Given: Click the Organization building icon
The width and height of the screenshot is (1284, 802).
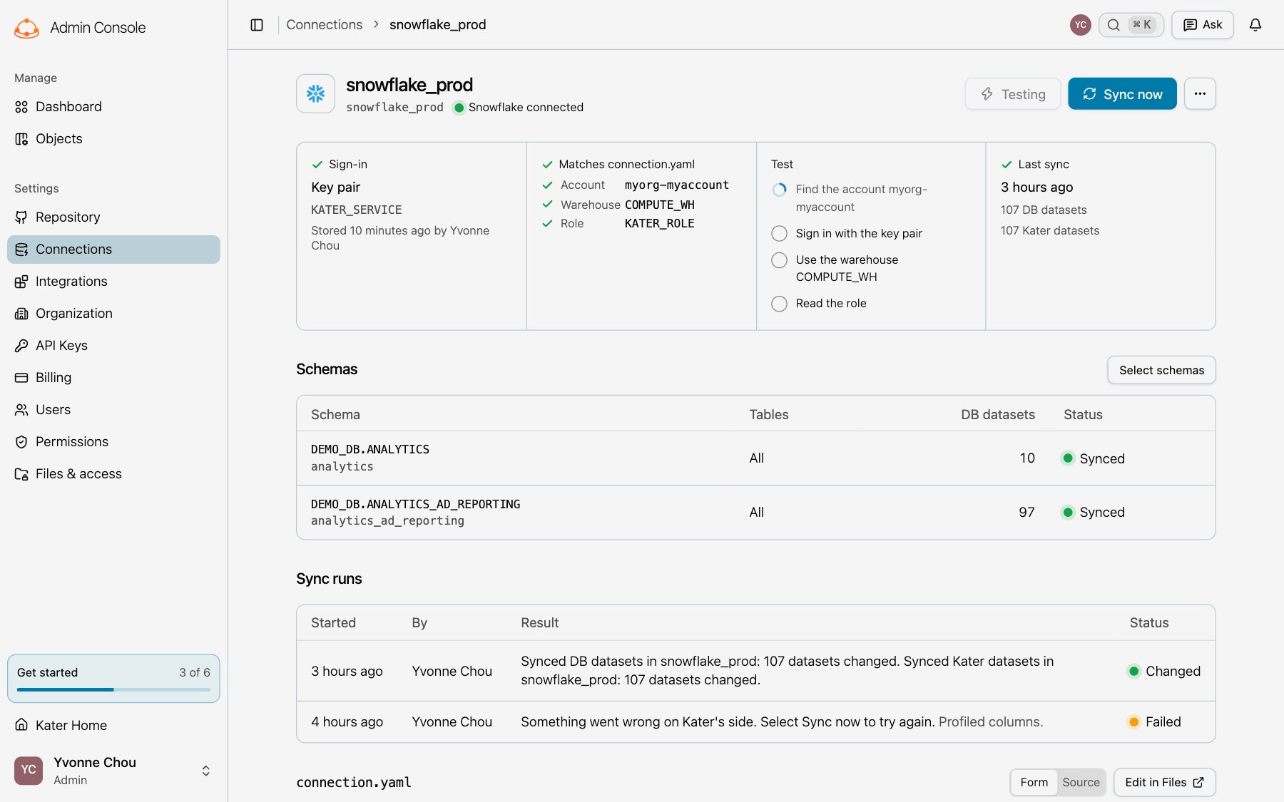Looking at the screenshot, I should [x=21, y=314].
